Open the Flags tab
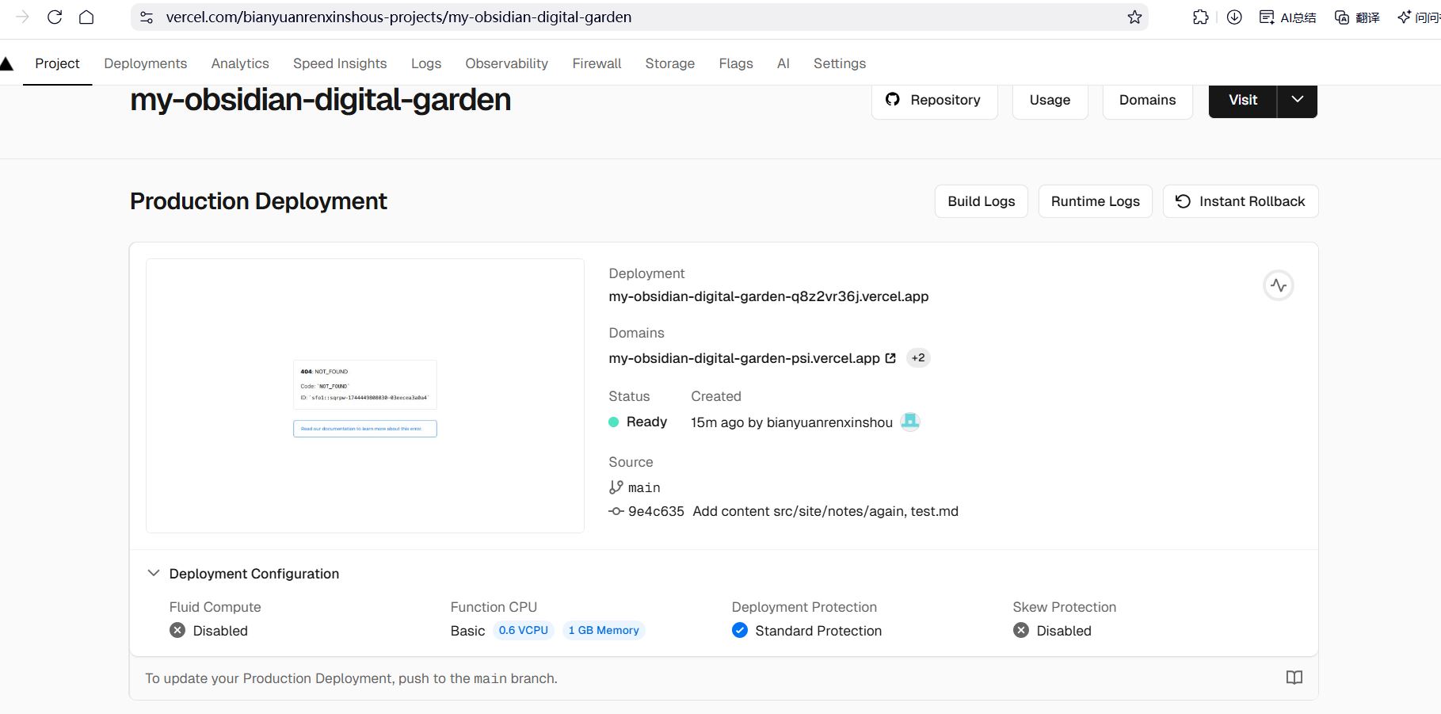This screenshot has height=714, width=1441. click(736, 63)
